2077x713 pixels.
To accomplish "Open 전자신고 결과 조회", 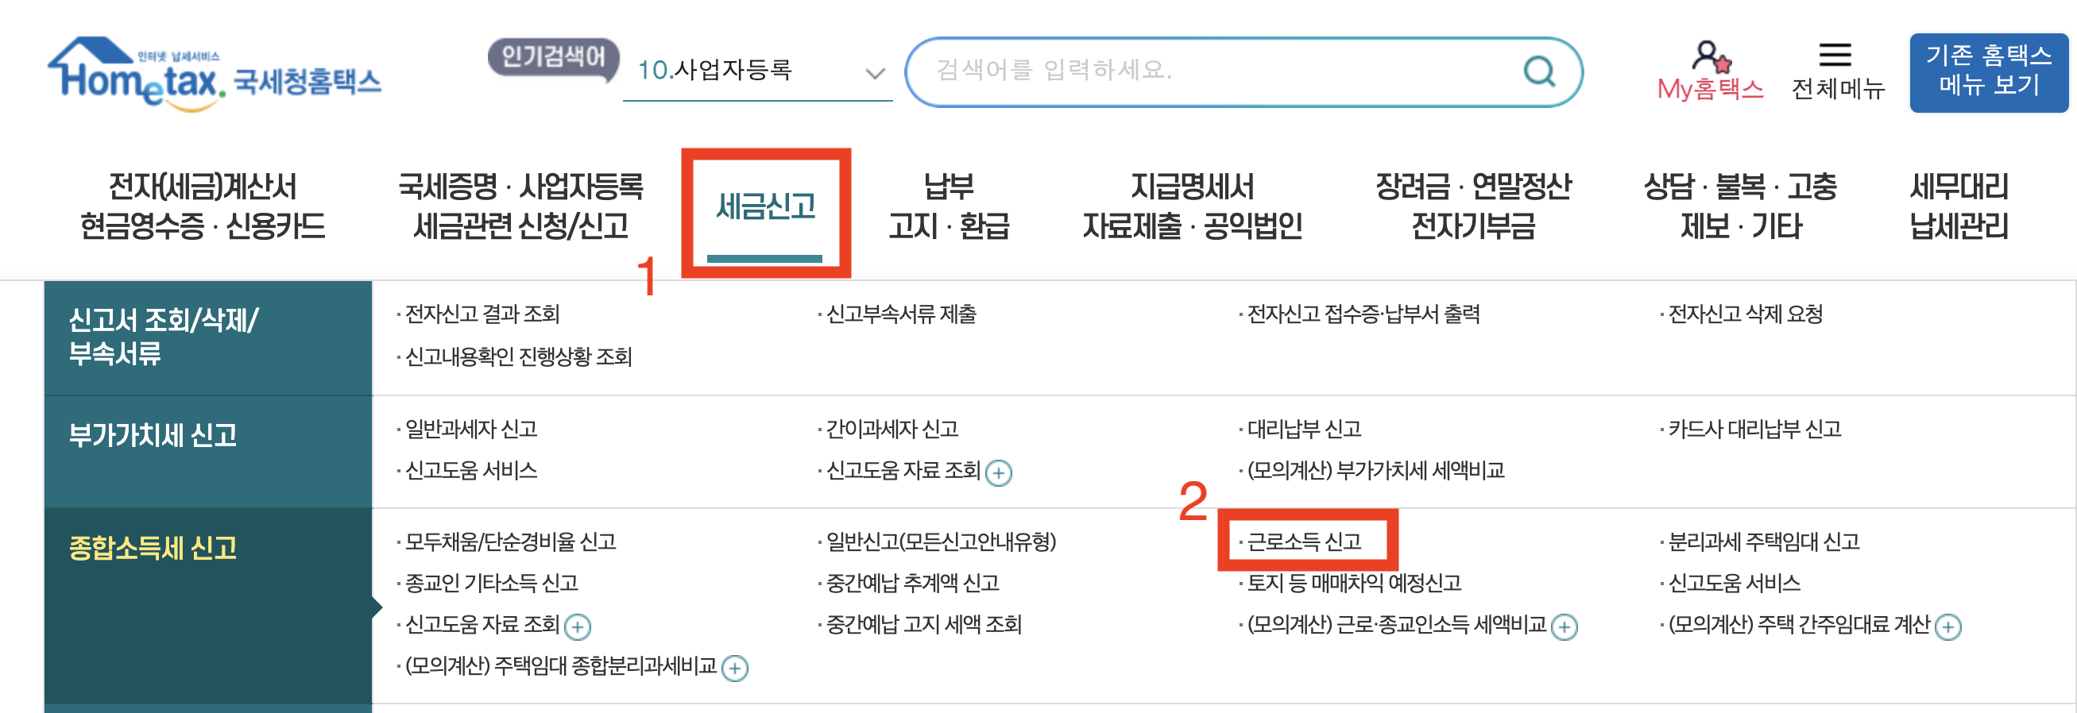I will (x=484, y=315).
